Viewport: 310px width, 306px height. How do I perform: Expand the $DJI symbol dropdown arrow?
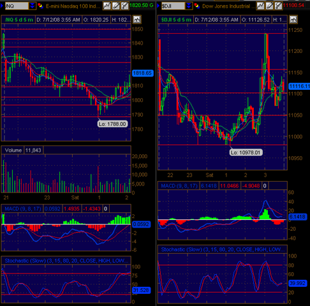pyautogui.click(x=189, y=6)
